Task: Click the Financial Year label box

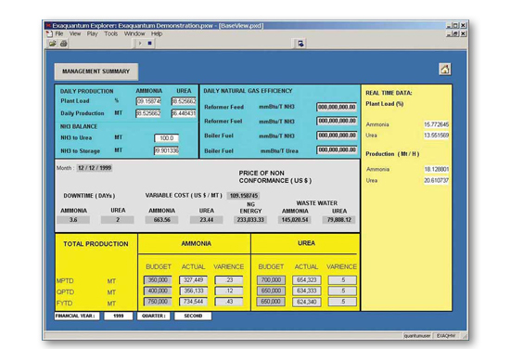Action: click(x=77, y=316)
